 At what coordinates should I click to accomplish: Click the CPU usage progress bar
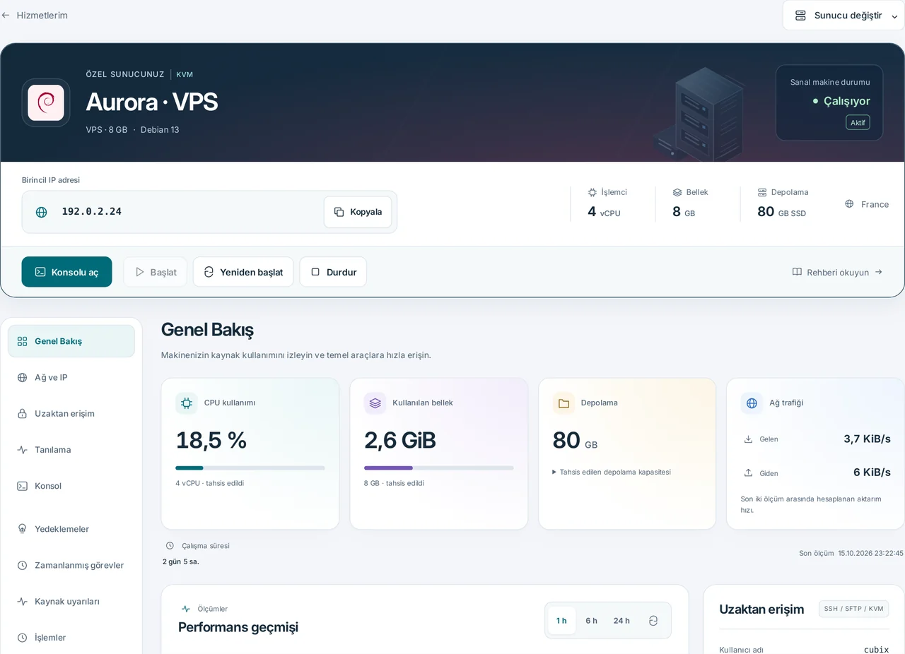click(x=250, y=468)
